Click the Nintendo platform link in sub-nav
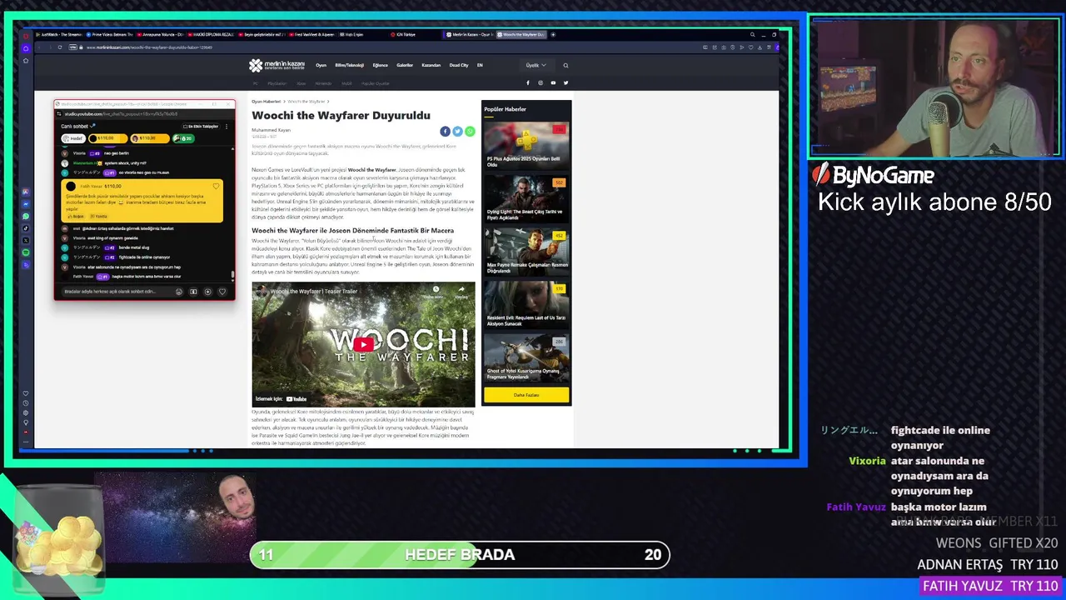The image size is (1066, 600). pos(323,83)
